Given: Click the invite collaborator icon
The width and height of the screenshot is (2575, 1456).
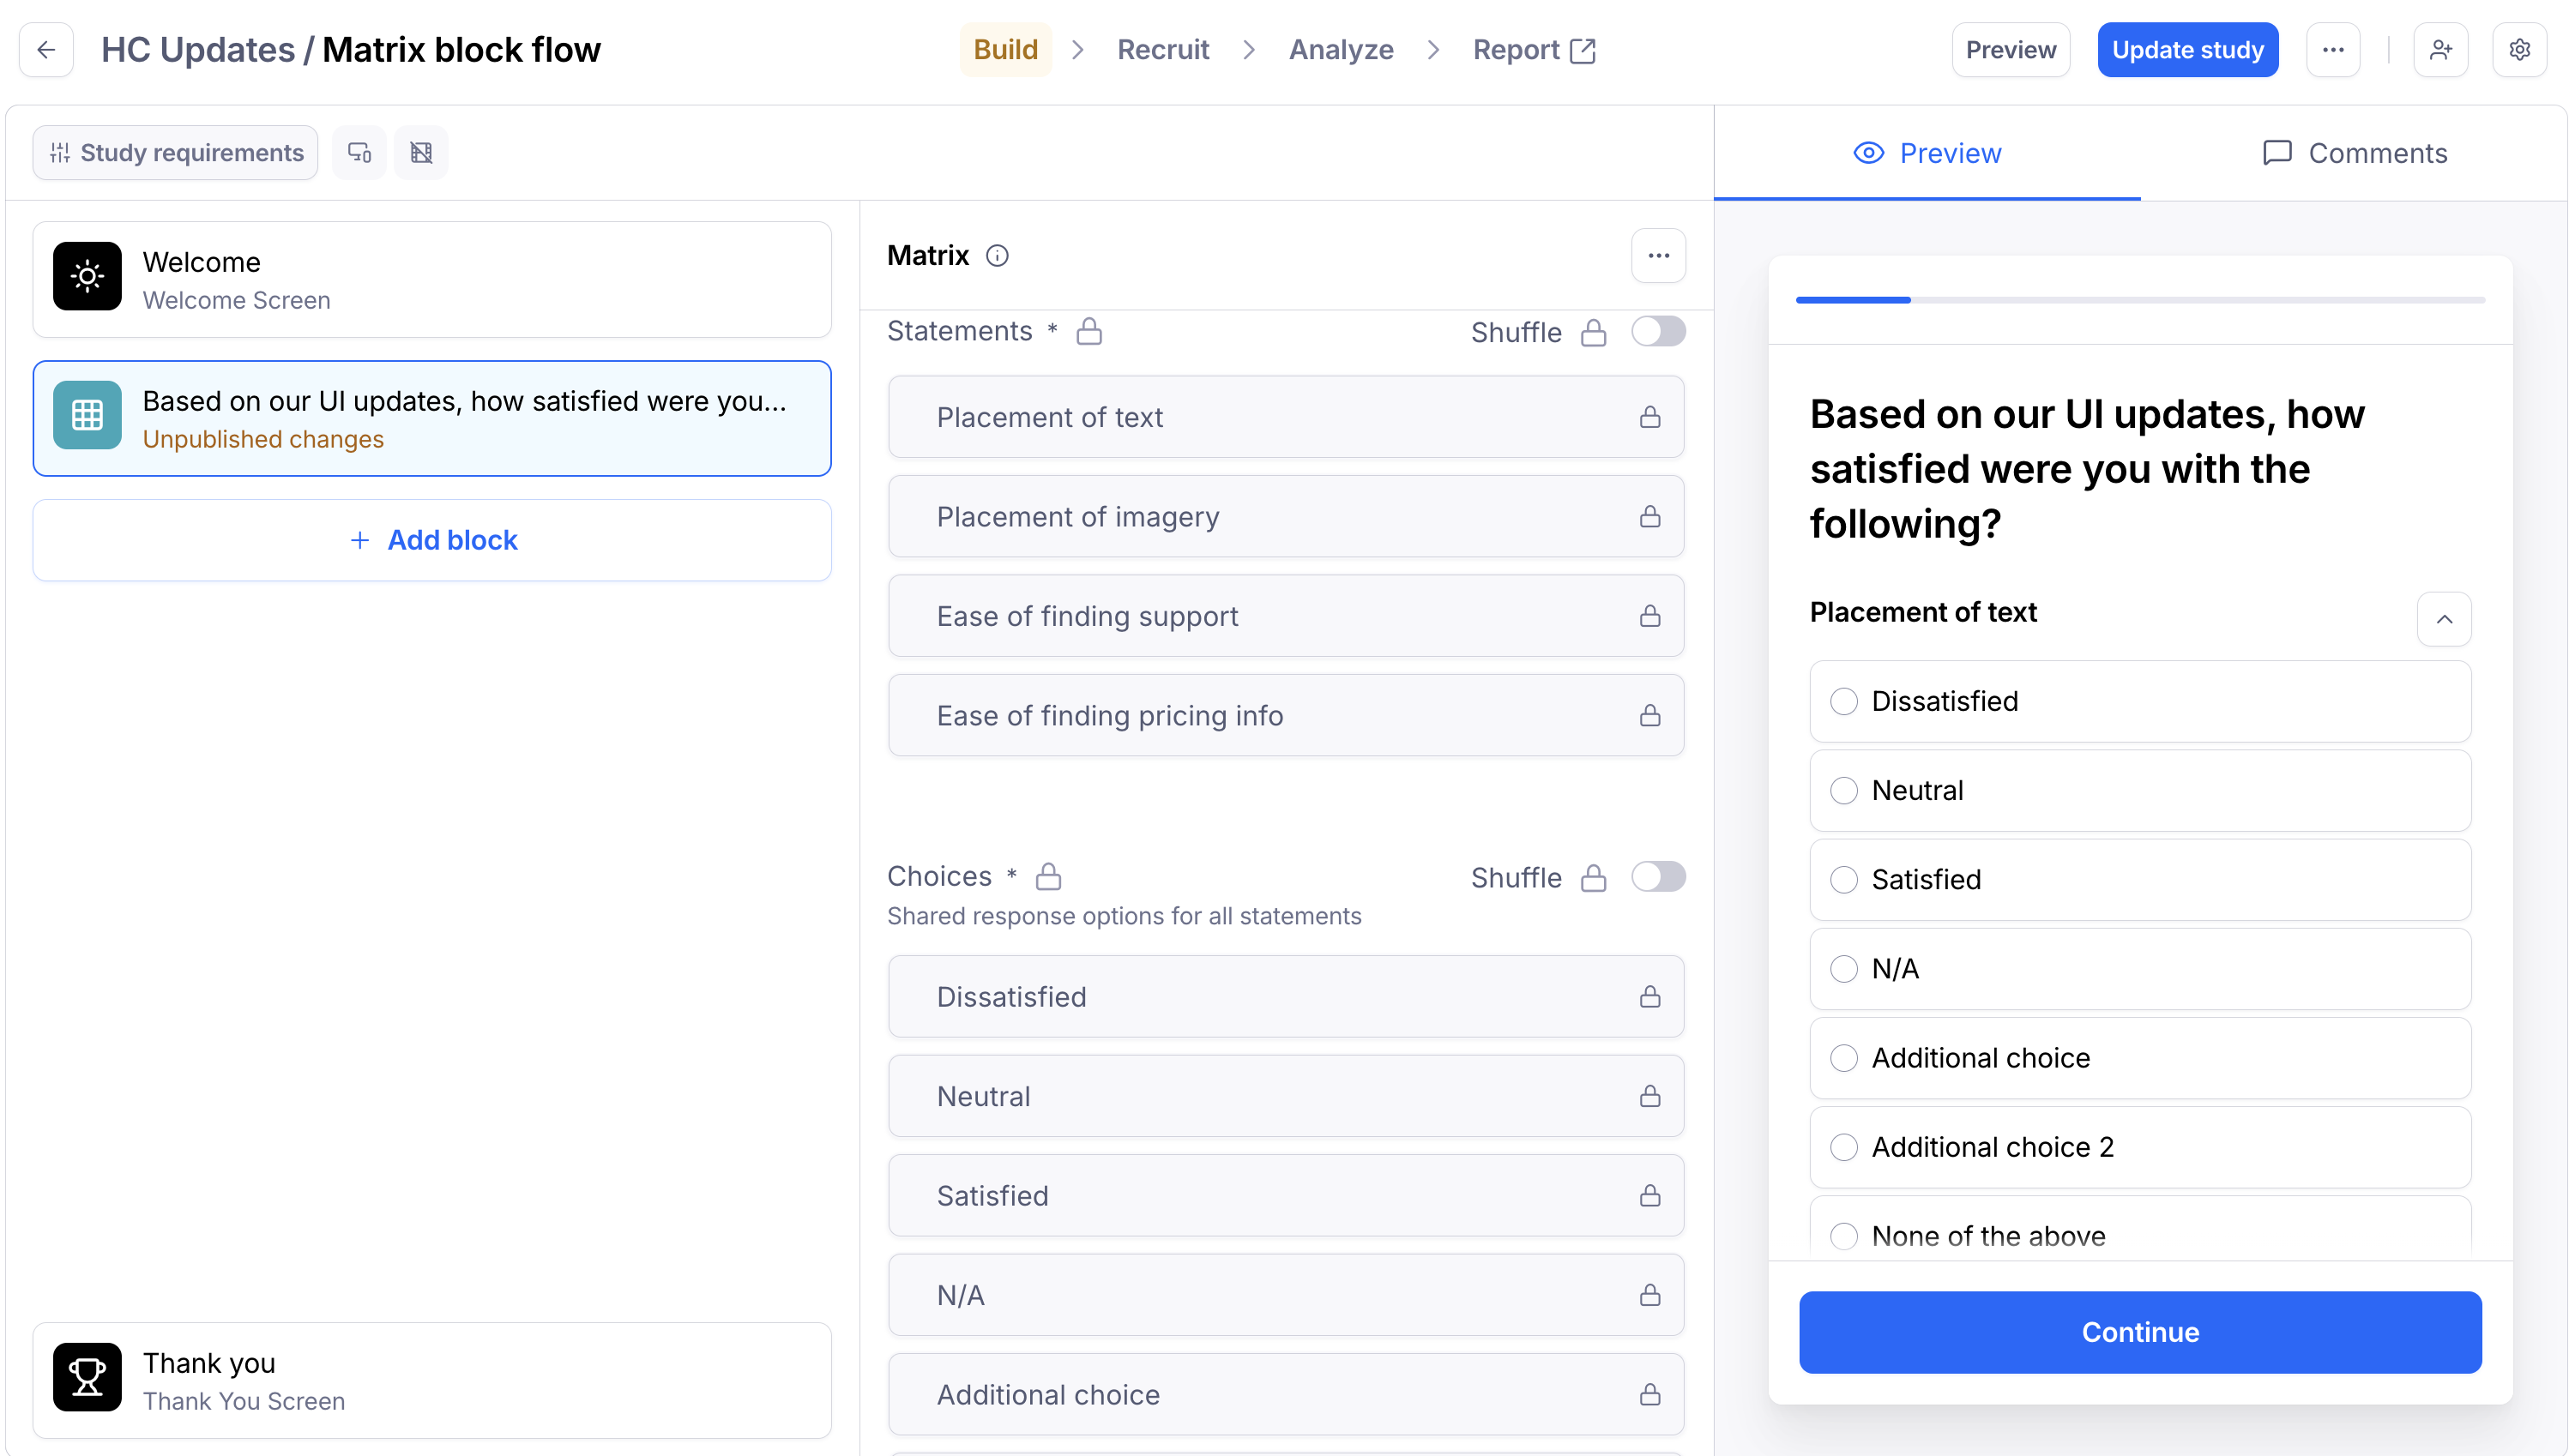Looking at the screenshot, I should coord(2440,50).
